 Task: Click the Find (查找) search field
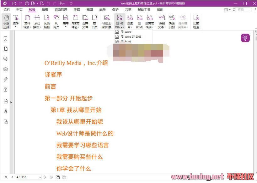(x=242, y=10)
